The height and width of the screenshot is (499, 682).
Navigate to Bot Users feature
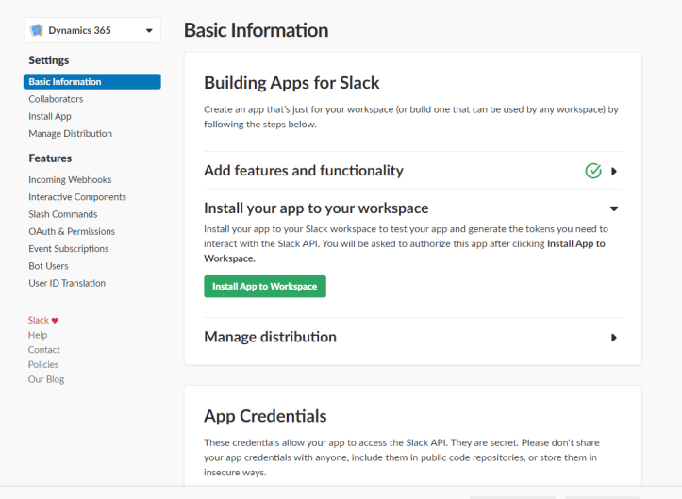click(x=48, y=266)
